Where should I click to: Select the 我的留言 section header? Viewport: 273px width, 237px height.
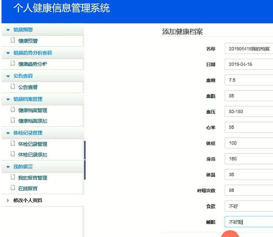click(x=43, y=167)
